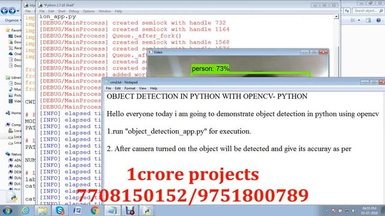
Task: Select Favorites in the Explorer sidebar
Action: pos(14,30)
